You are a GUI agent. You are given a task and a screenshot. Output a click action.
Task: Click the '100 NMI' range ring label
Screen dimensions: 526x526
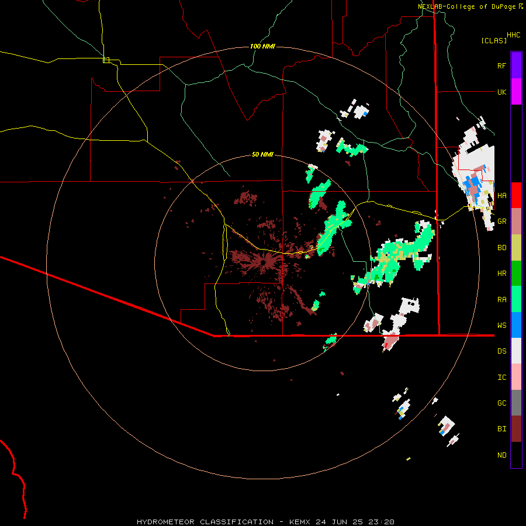(262, 46)
